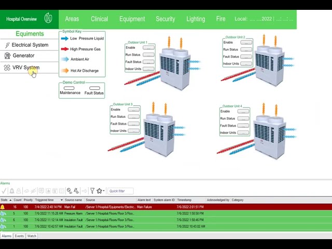The image size is (332, 249).
Task: Open Indoor Units for Outdoor Unit 1
Action: (148, 69)
